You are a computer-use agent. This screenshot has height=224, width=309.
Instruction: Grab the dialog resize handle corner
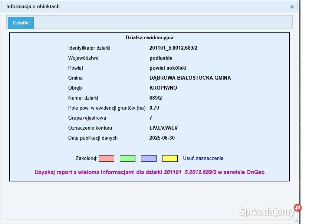(296, 220)
